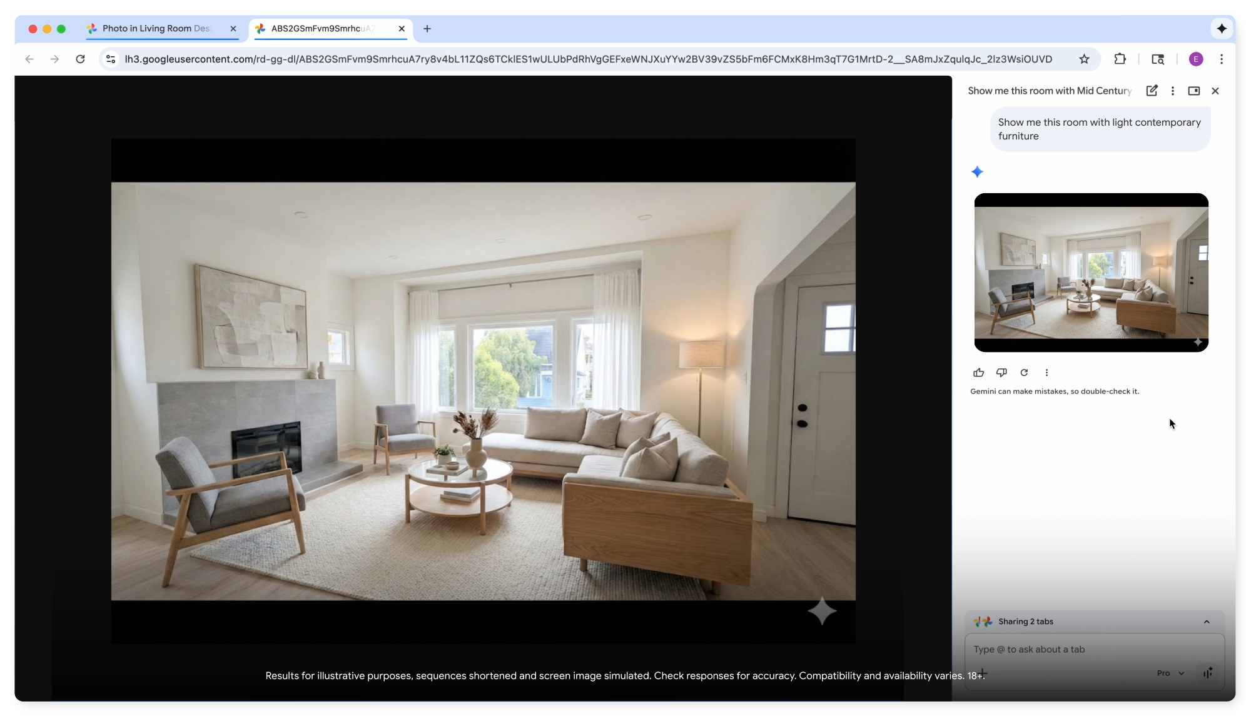Select the generated room image thumbnail
1251x719 pixels.
coord(1091,273)
